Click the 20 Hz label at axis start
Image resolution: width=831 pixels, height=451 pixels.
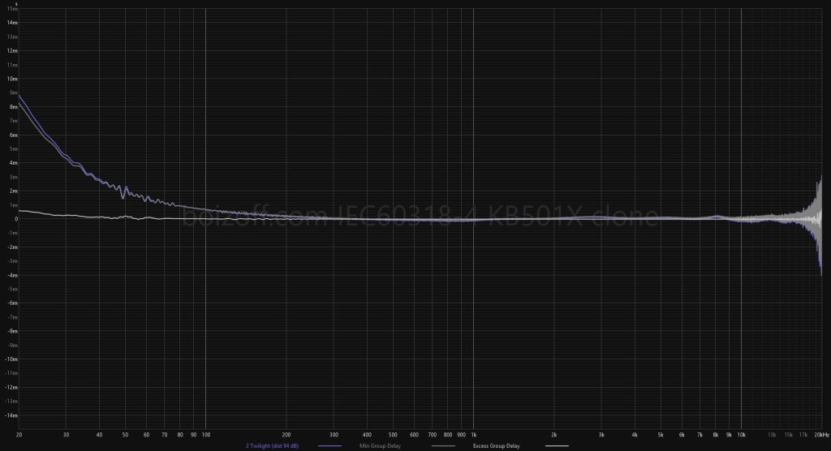19,434
